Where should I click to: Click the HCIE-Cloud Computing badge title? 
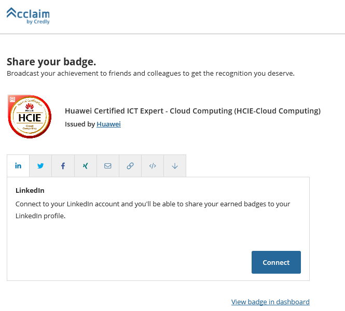pyautogui.click(x=193, y=111)
